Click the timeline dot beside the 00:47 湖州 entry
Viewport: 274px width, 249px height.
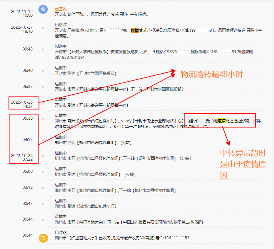(42, 203)
